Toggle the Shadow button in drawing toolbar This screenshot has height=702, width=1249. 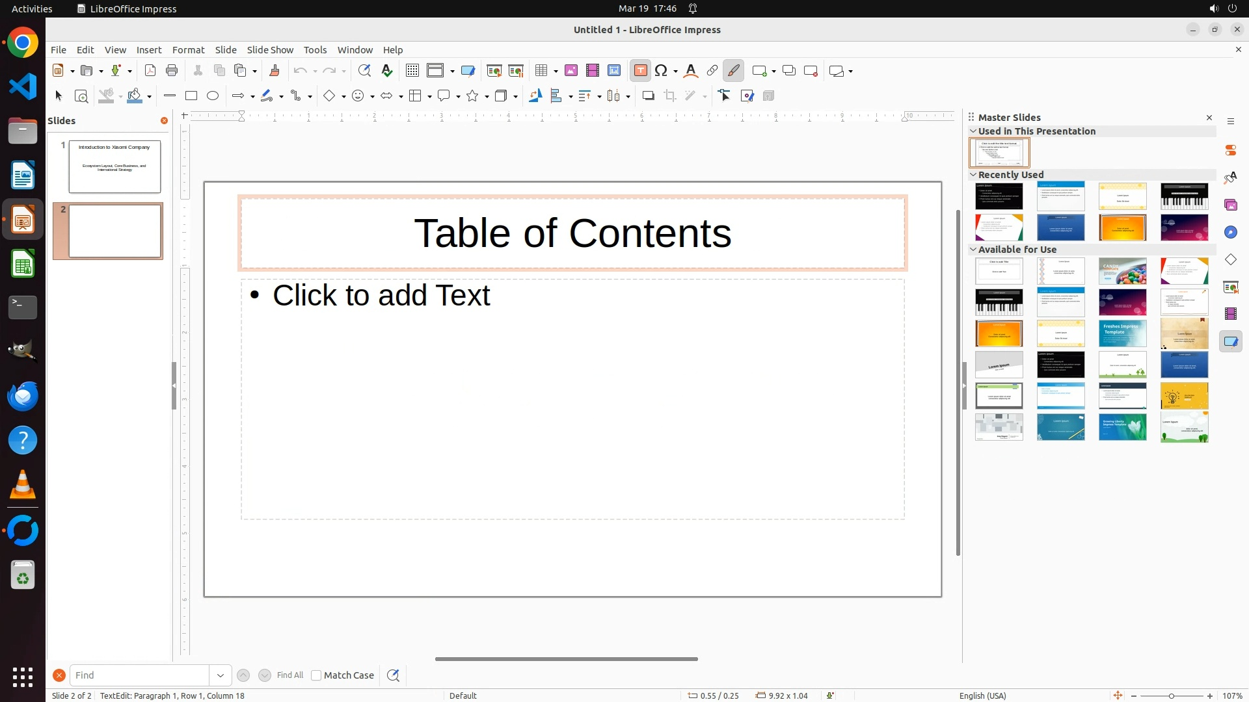(648, 96)
